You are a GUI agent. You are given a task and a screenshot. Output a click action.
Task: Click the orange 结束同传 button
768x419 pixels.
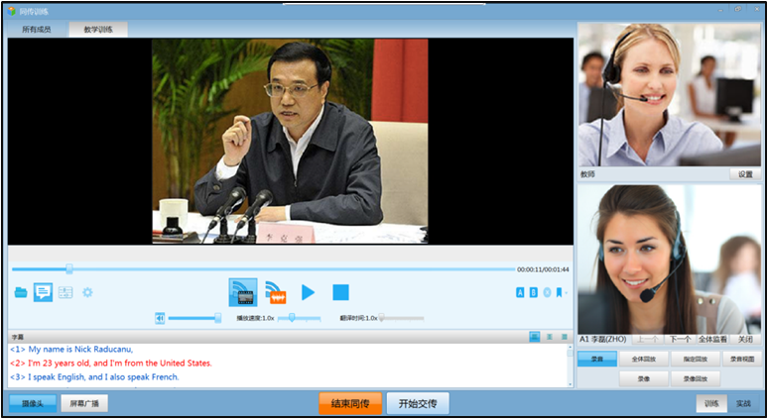(x=350, y=403)
